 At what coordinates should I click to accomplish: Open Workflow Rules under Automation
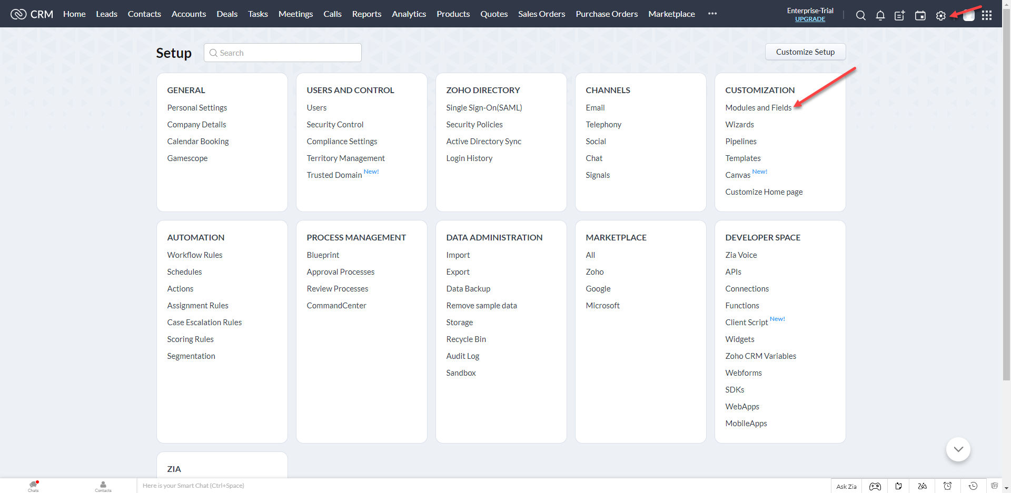195,255
